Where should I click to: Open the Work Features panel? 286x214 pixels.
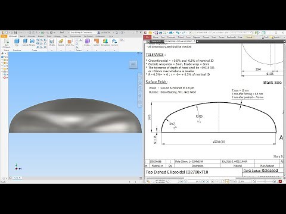point(70,42)
